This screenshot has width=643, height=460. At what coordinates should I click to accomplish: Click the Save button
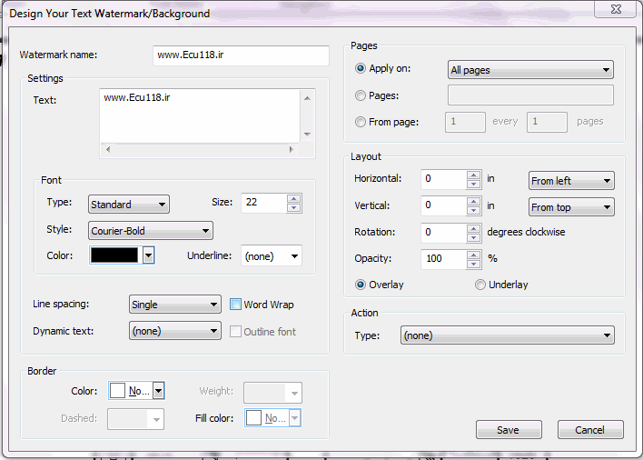click(x=509, y=430)
